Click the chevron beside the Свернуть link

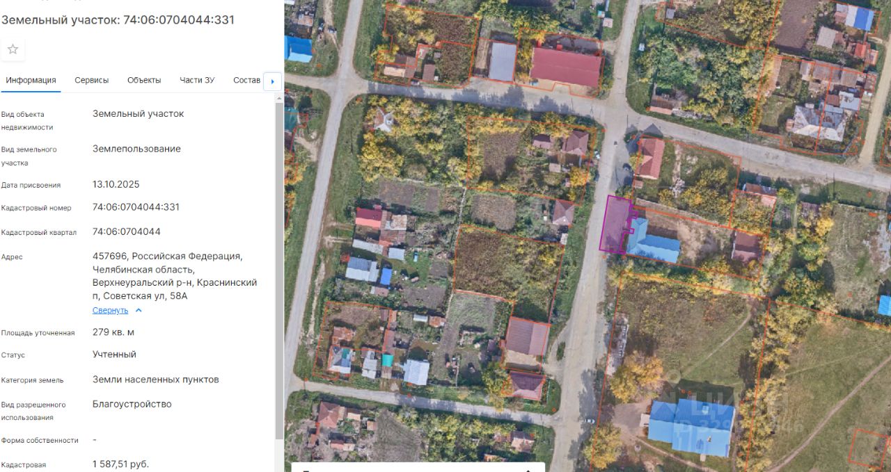click(x=139, y=310)
